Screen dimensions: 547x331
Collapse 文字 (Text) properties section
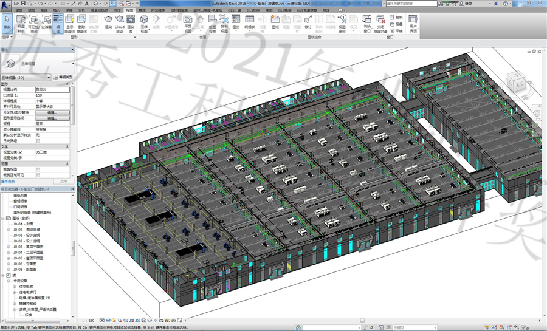click(67, 147)
